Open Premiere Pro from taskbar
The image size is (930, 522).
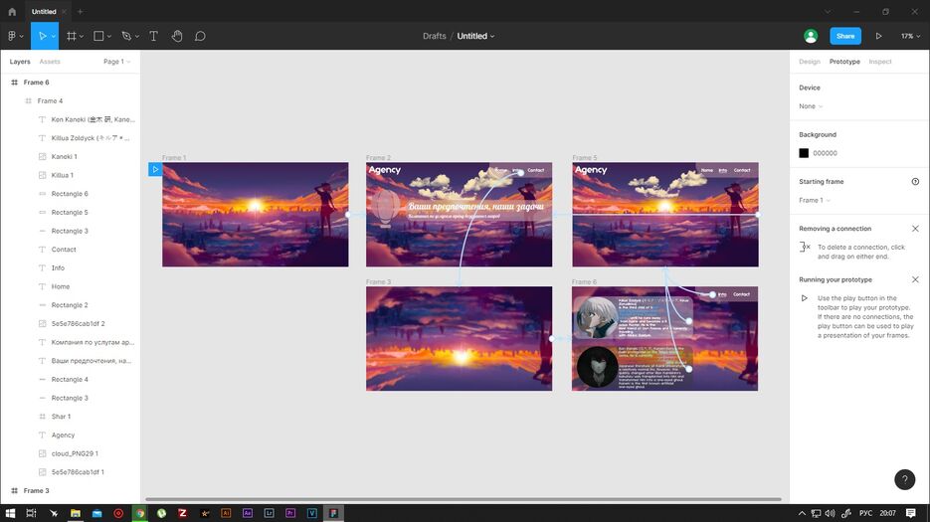(290, 513)
